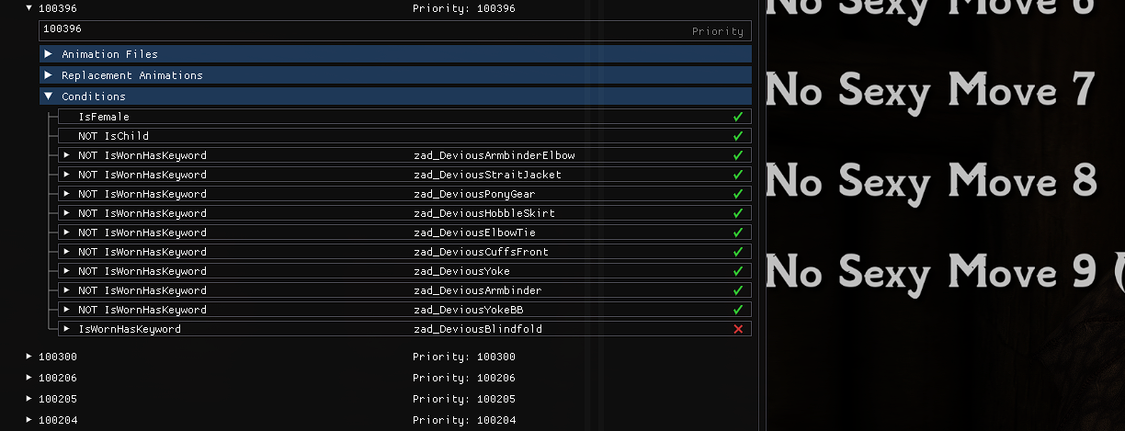Screen dimensions: 1125x431
Task: Click the green check for zad_DeviousArmbinder row
Action: [x=738, y=290]
